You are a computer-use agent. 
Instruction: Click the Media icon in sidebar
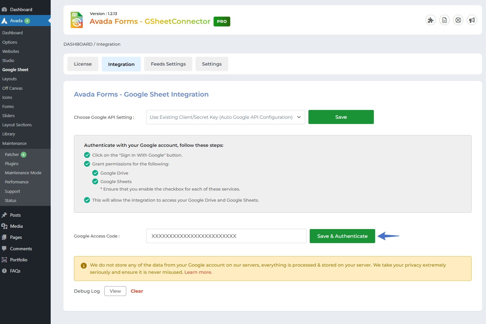4,226
